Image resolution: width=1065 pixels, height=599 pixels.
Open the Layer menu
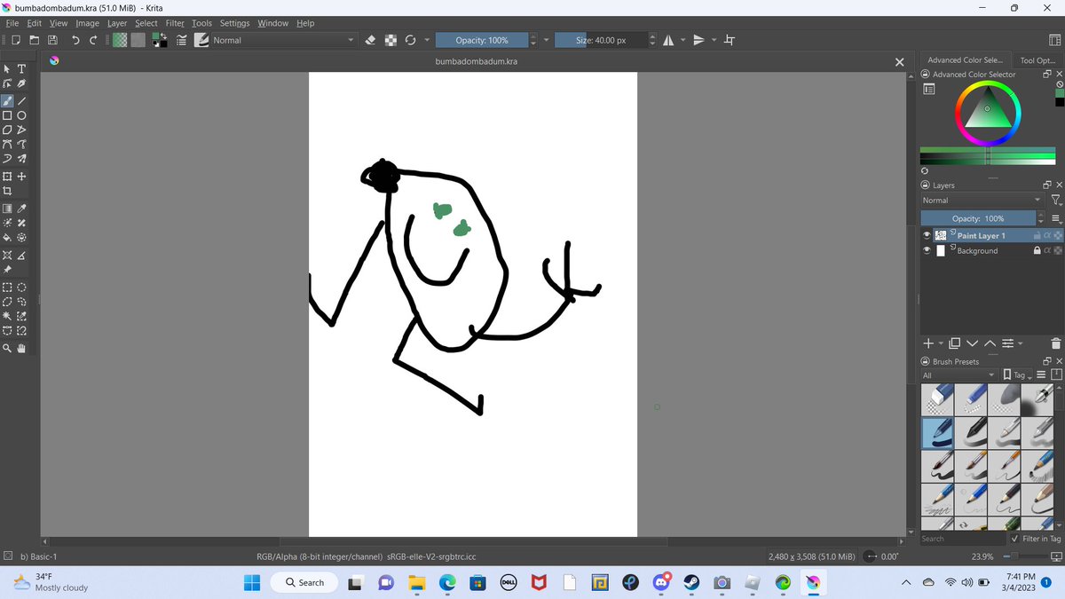click(x=117, y=23)
